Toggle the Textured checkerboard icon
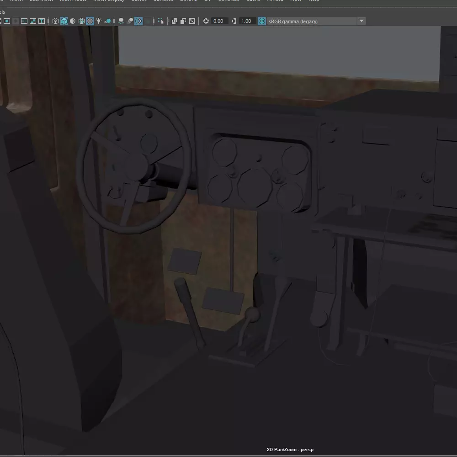This screenshot has height=457, width=457. tap(90, 21)
